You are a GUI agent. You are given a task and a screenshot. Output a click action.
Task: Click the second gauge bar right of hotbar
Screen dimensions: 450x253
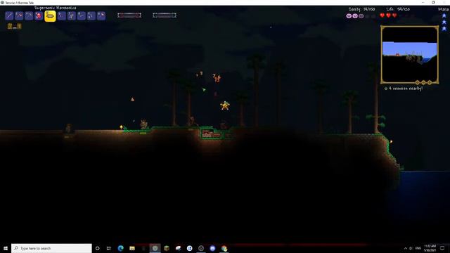[x=165, y=15]
